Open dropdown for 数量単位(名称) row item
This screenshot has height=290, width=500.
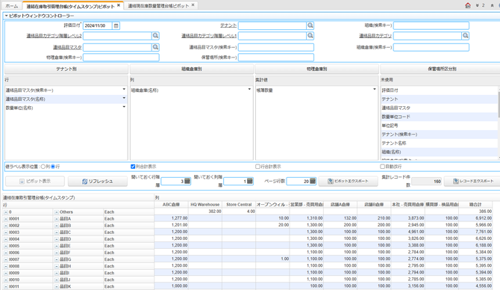click(124, 107)
